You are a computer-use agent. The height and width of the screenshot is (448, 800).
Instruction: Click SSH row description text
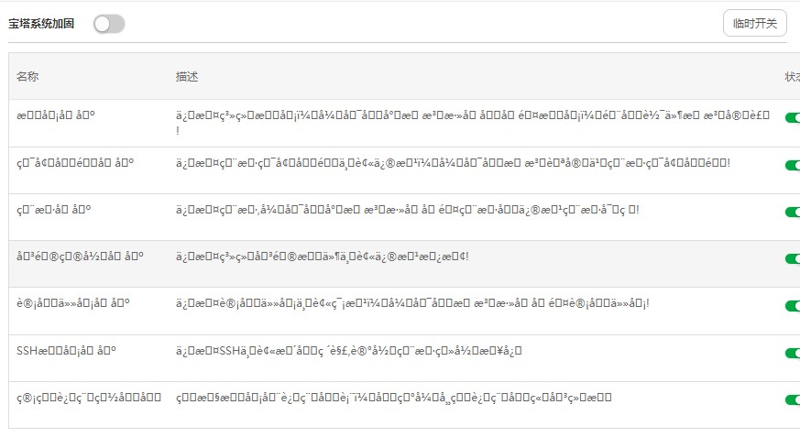pyautogui.click(x=349, y=351)
